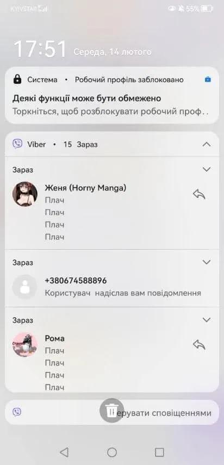The width and height of the screenshot is (224, 465).
Task: Tap the recent apps square button
Action: pos(159,452)
